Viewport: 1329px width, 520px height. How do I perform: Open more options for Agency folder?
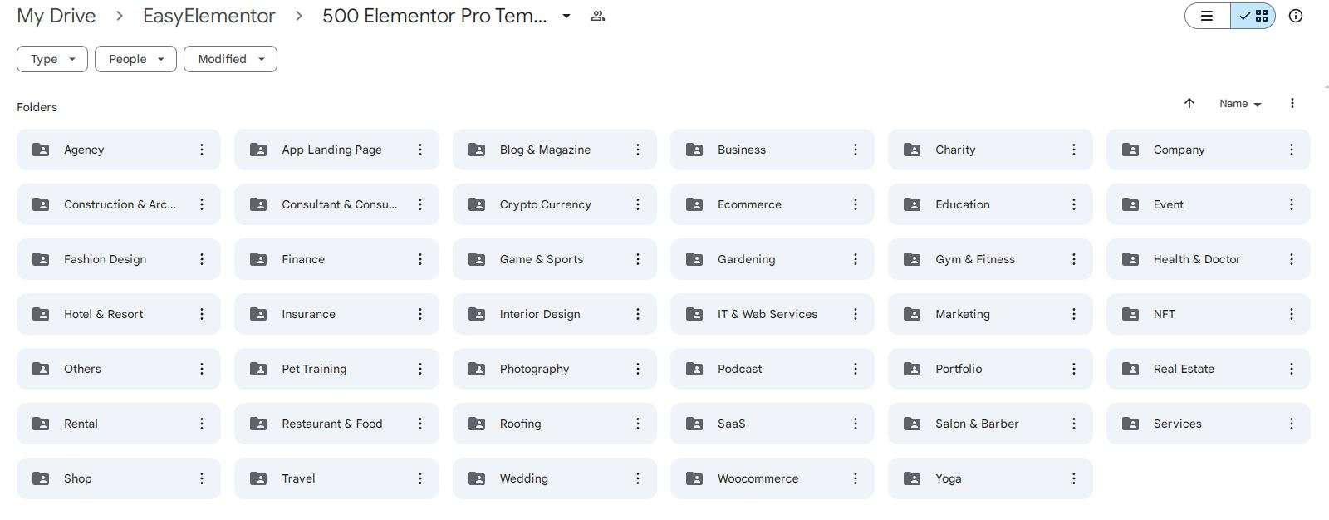(x=202, y=150)
